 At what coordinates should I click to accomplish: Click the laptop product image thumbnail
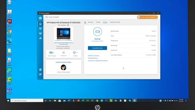click(x=64, y=35)
